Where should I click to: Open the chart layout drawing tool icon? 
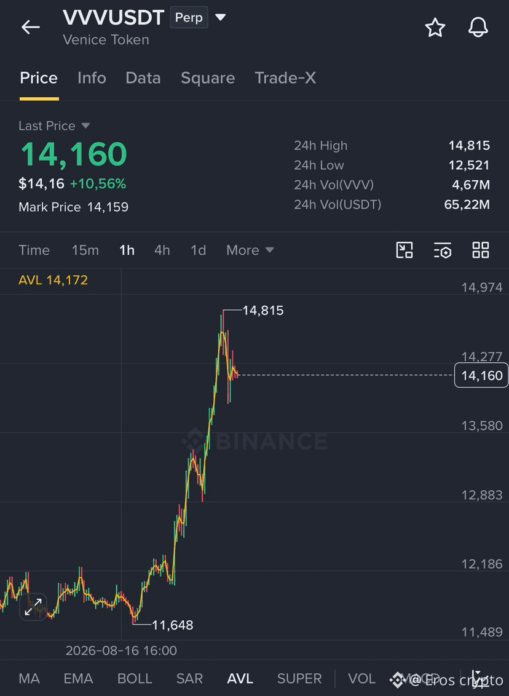tap(404, 250)
